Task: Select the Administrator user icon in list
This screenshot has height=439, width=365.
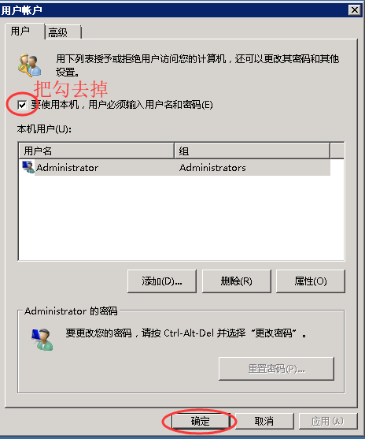Action: coord(28,167)
